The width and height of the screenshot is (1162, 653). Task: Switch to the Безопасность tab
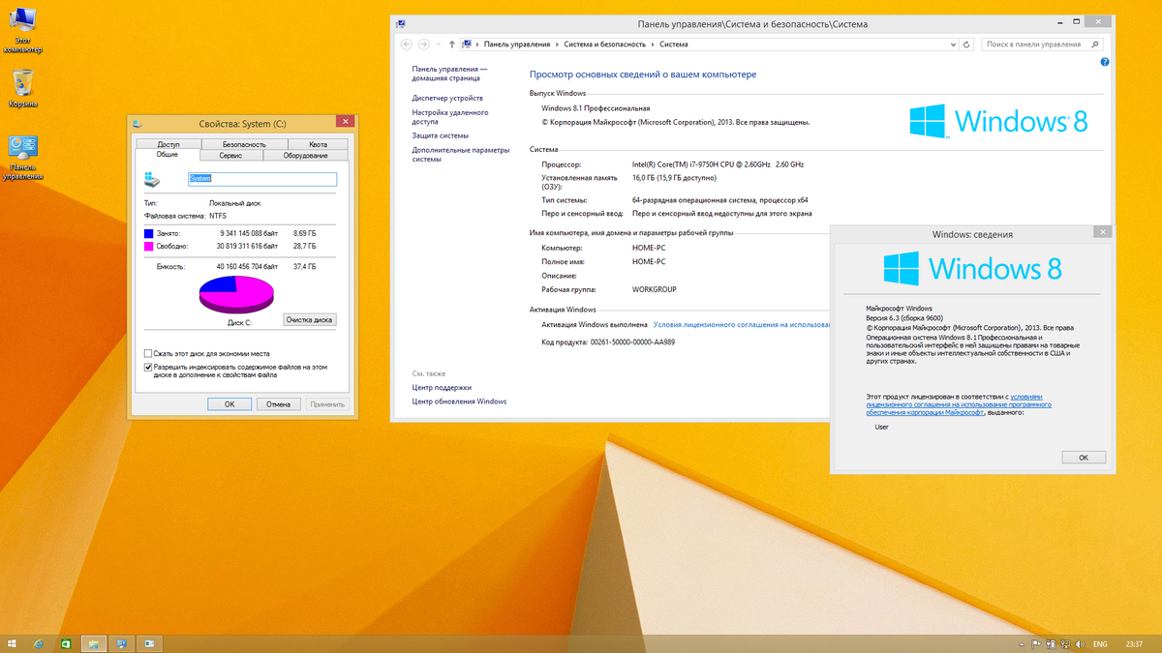click(x=243, y=144)
